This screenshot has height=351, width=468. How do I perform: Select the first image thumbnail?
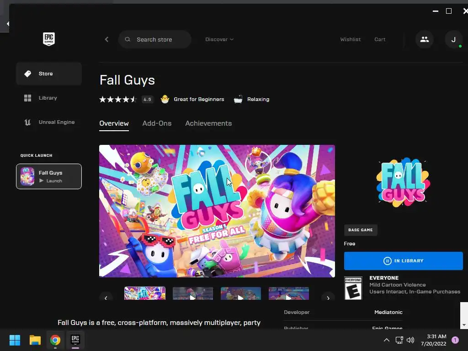click(145, 293)
